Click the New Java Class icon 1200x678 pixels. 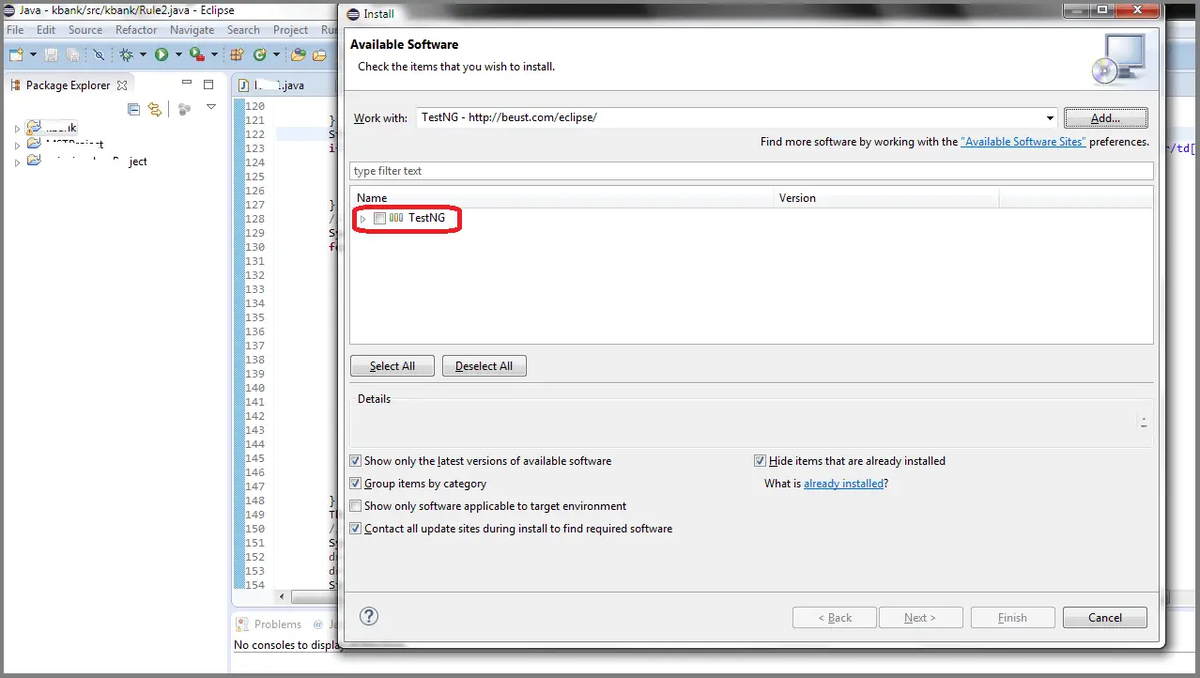pos(260,55)
